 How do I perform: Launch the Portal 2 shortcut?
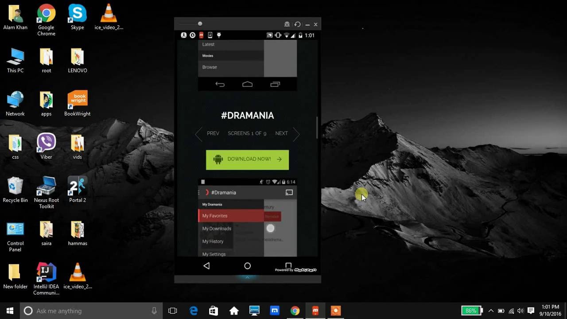78,190
